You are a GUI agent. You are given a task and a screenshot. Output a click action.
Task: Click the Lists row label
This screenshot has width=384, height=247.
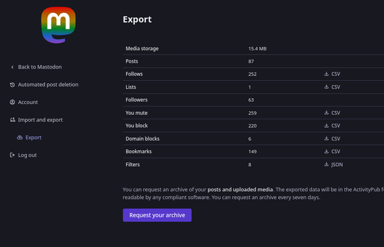[131, 87]
